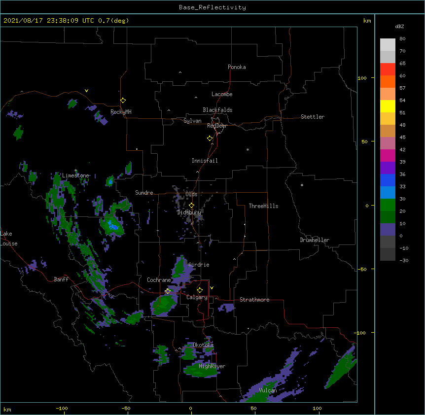The height and width of the screenshot is (415, 425).
Task: Click the blue radar echo core west of Sundre
Action: click(112, 225)
